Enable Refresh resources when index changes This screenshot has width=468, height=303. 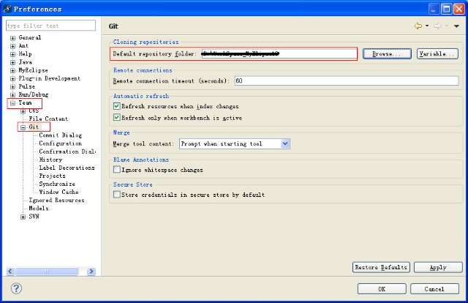(x=117, y=106)
